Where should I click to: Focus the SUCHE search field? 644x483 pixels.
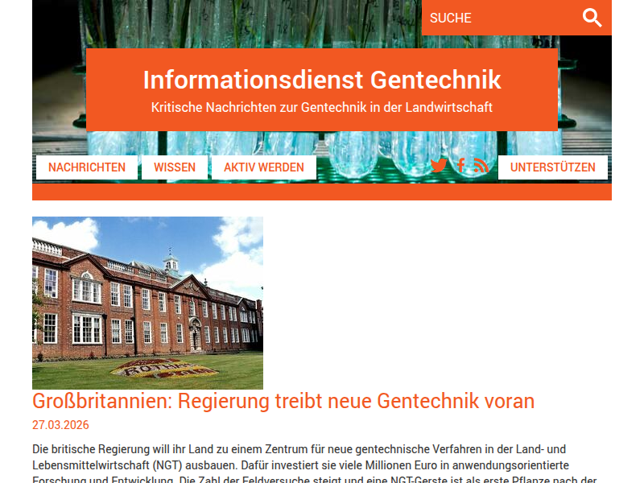click(499, 18)
